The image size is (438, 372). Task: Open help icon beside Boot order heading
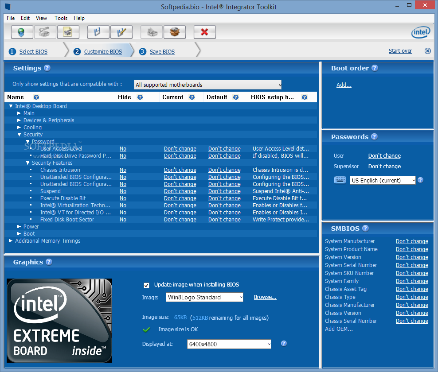tap(375, 68)
